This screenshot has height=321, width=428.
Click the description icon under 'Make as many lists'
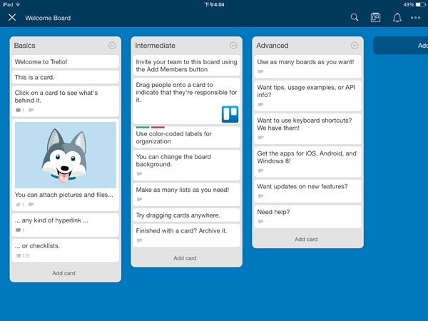click(139, 200)
